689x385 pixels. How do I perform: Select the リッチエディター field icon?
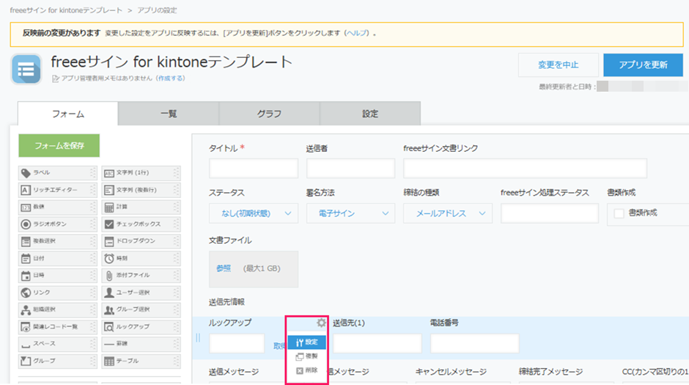(x=26, y=191)
